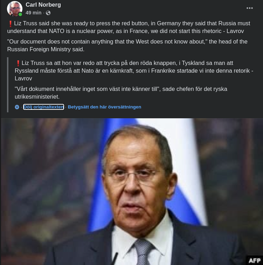Click the AFP watermark on photo
This screenshot has width=263, height=265.
[x=254, y=260]
